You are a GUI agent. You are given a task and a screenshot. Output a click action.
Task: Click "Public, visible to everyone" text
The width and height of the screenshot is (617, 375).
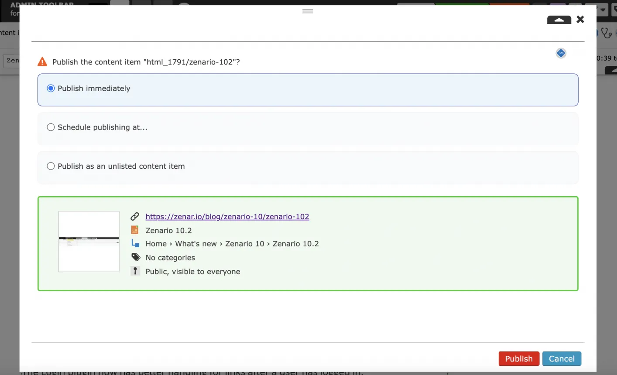[x=193, y=272]
